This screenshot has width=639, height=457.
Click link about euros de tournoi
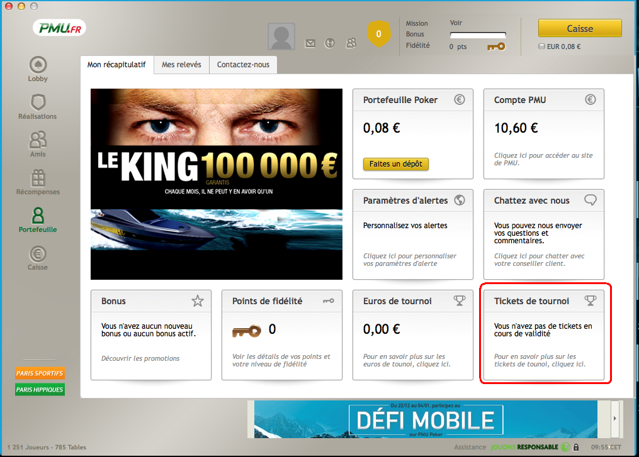coord(407,360)
